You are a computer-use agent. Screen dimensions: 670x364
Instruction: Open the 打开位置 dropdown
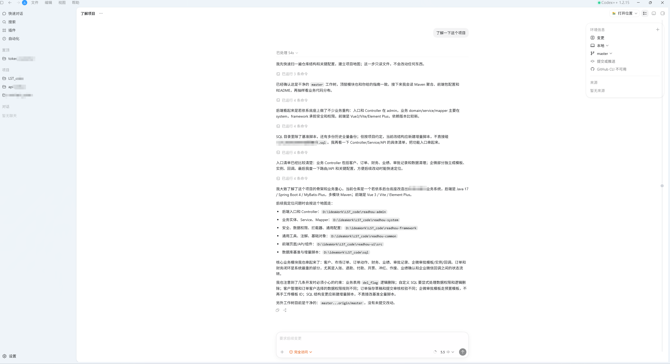click(625, 13)
